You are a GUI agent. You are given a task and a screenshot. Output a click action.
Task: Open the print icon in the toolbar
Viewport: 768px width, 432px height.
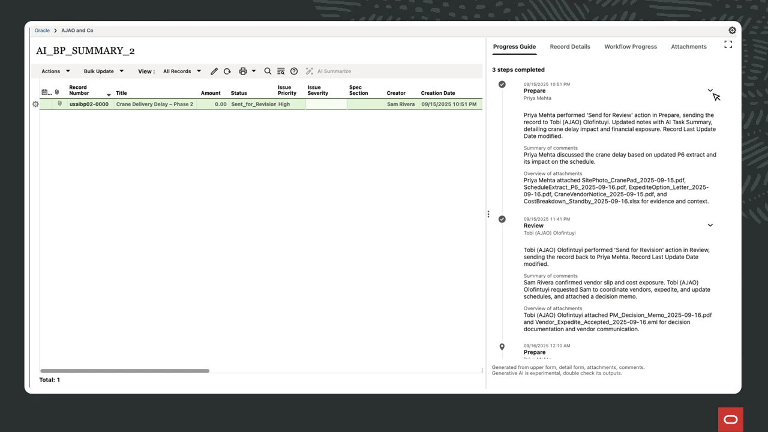point(242,71)
